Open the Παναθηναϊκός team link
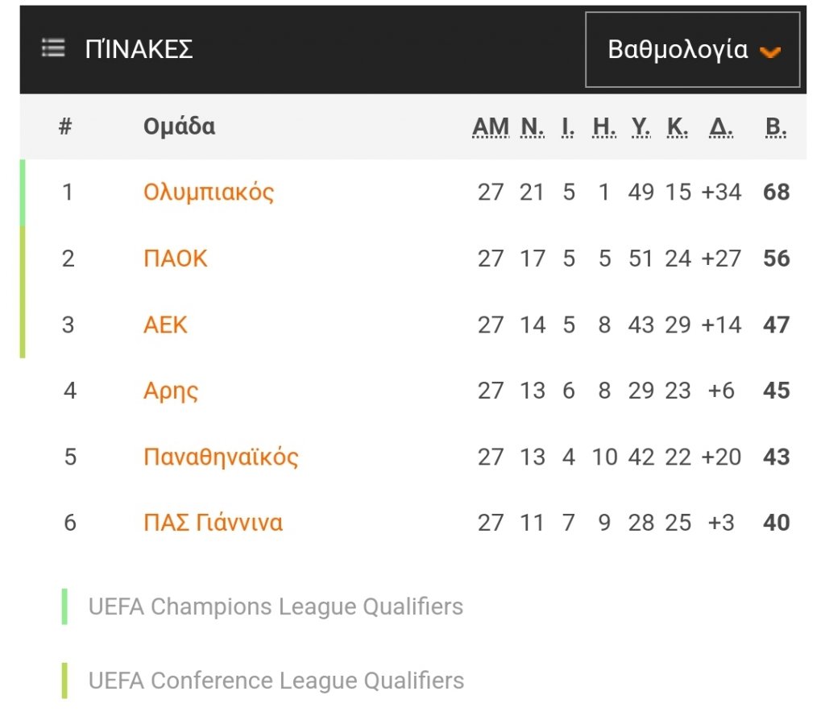 221,457
